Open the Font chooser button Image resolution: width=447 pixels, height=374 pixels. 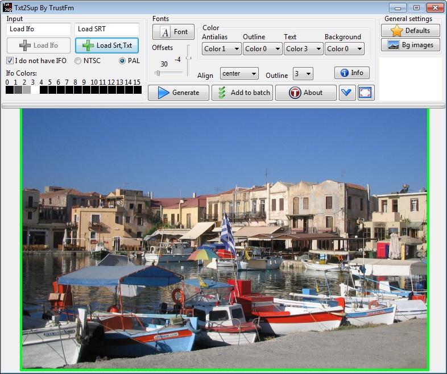point(173,32)
